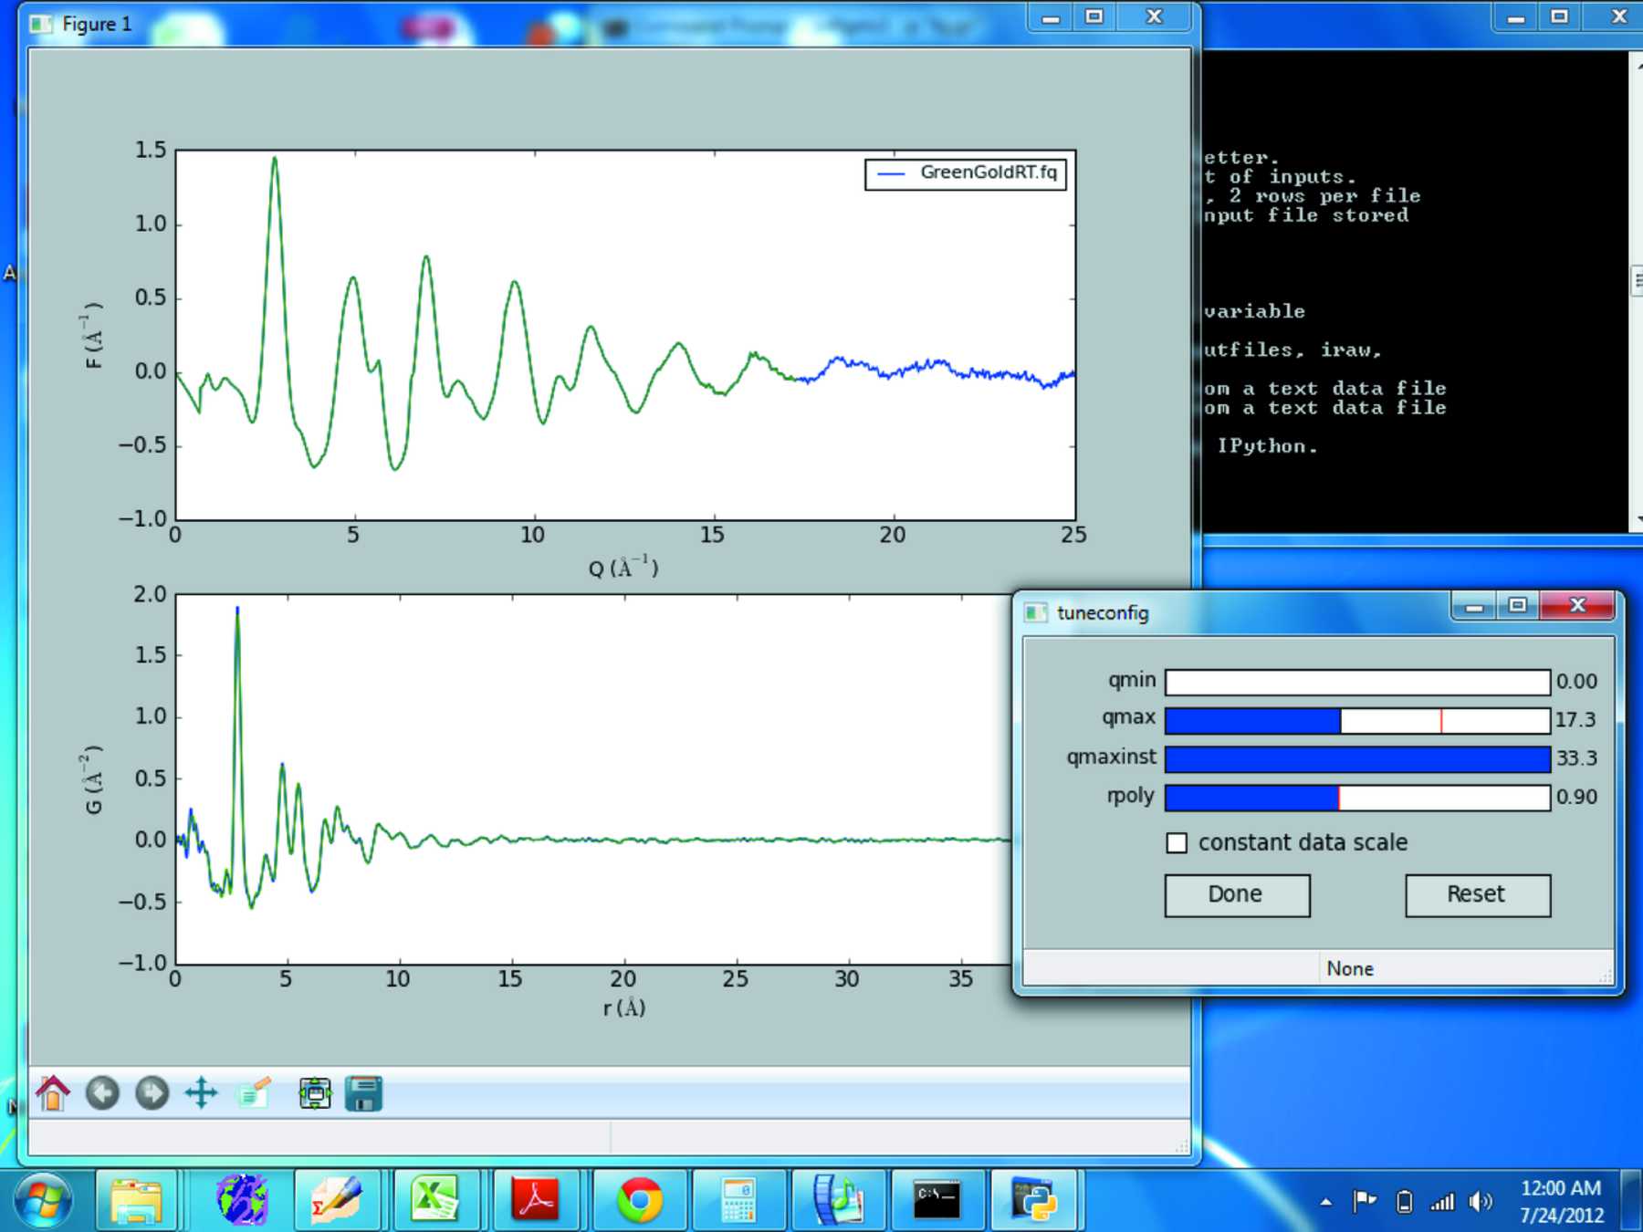The width and height of the screenshot is (1643, 1232).
Task: Click the tuneconfig window title bar
Action: coord(1232,611)
